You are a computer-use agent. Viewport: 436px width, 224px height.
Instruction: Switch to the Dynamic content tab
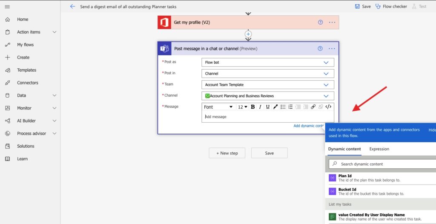click(344, 149)
